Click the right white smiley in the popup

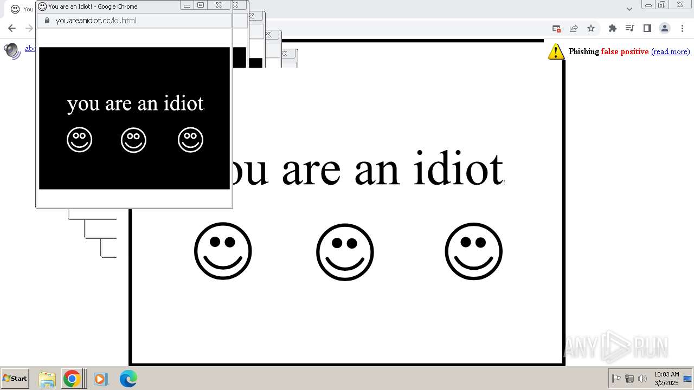[x=190, y=140]
